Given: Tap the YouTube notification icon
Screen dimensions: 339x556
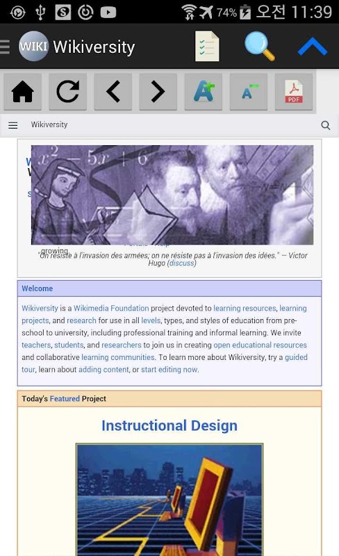Looking at the screenshot, I should 108,13.
